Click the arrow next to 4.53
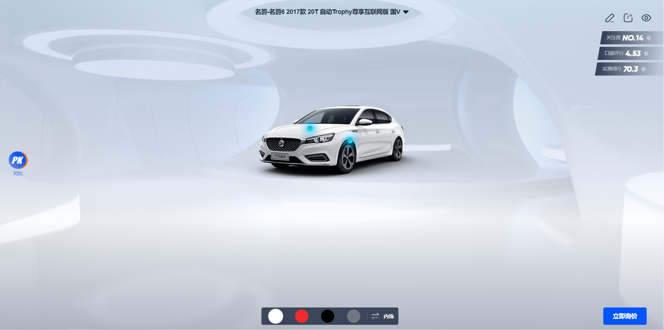The image size is (664, 330). point(646,53)
